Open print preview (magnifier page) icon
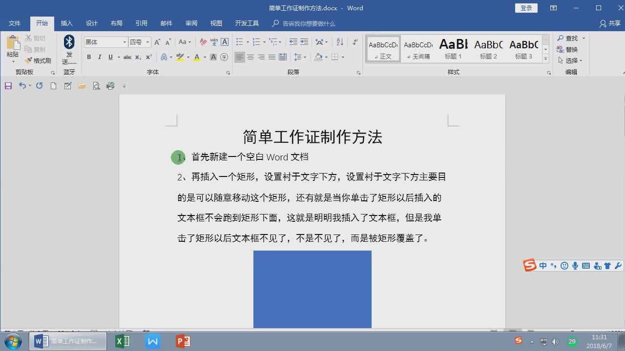Viewport: 625px width, 351px height. 96,86
